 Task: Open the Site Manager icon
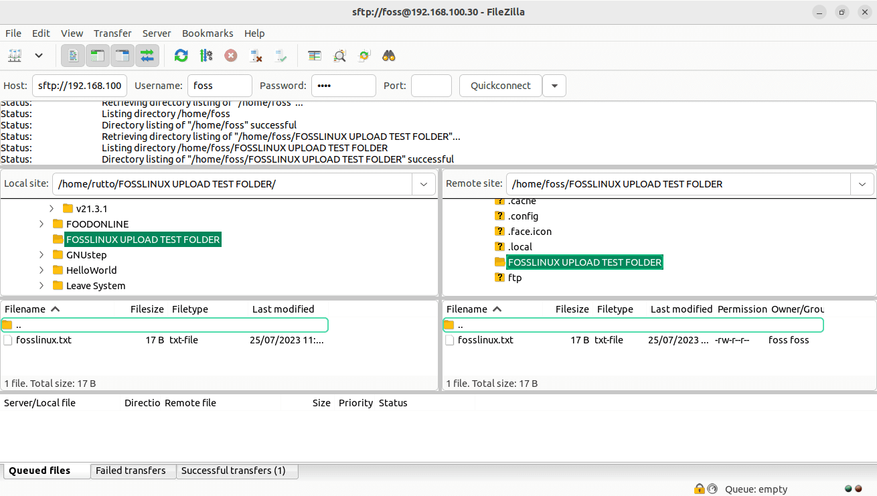tap(15, 56)
